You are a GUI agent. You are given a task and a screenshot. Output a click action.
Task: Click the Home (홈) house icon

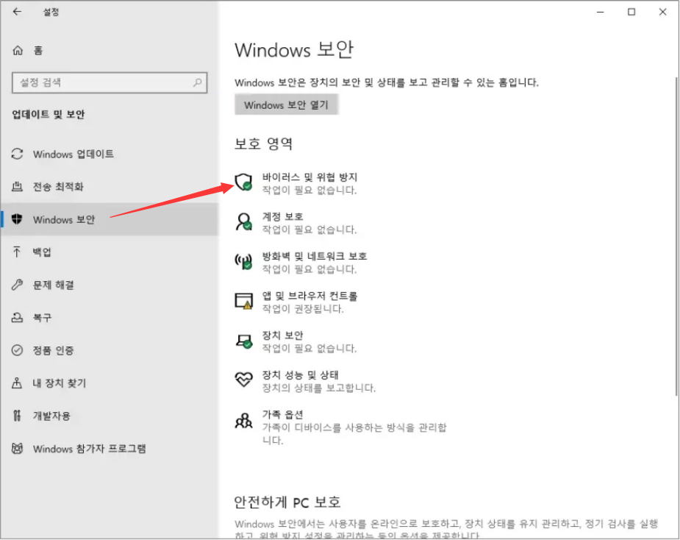pyautogui.click(x=18, y=50)
